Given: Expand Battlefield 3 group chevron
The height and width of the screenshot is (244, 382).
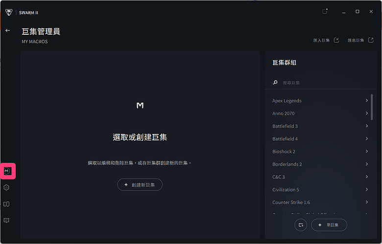Looking at the screenshot, I should point(367,126).
